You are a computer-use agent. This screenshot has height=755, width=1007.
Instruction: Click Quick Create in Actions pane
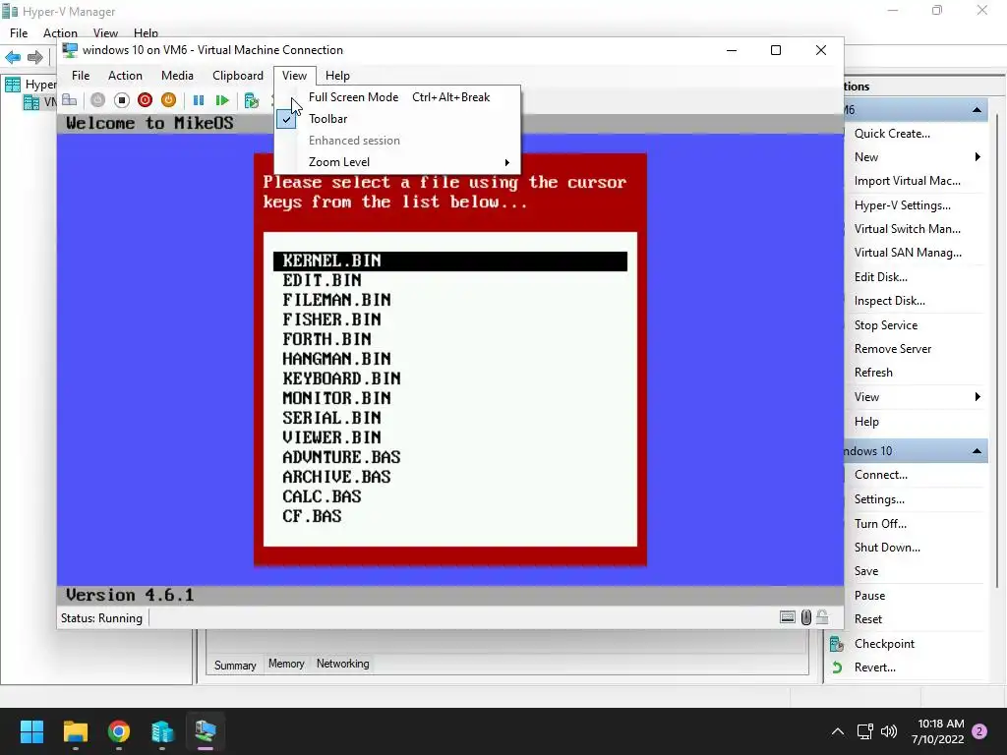pyautogui.click(x=892, y=134)
